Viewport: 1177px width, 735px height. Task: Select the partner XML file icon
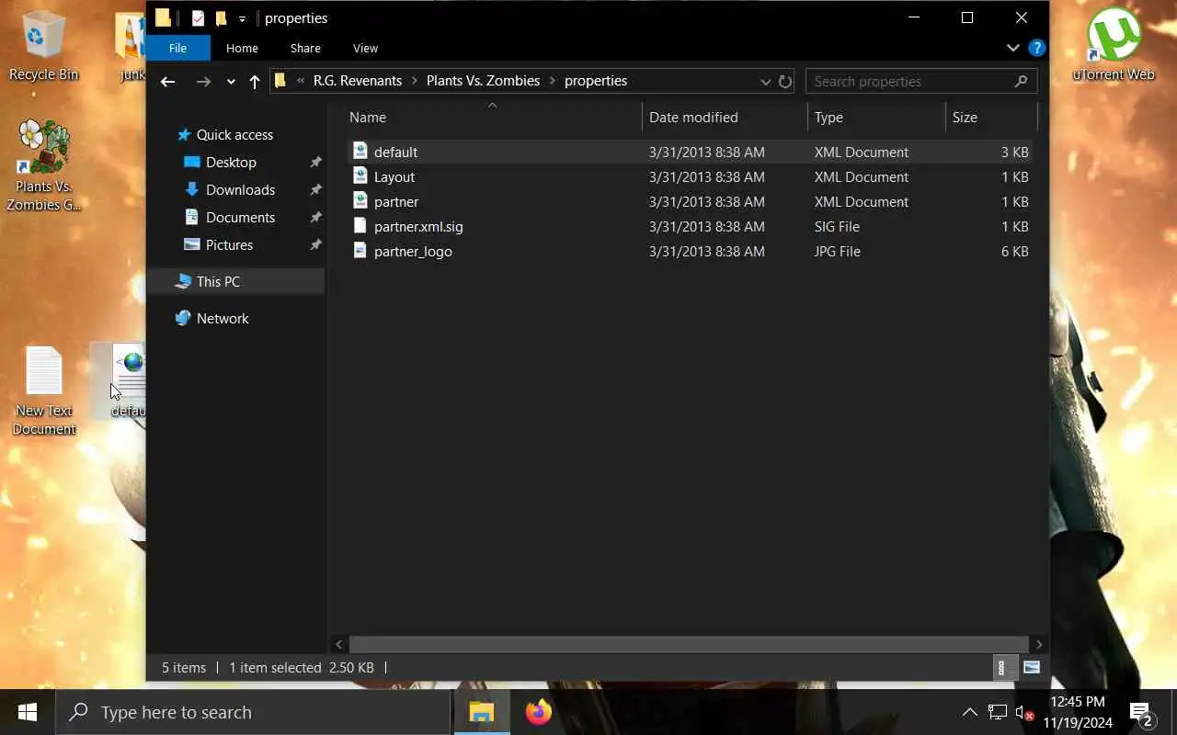coord(360,200)
